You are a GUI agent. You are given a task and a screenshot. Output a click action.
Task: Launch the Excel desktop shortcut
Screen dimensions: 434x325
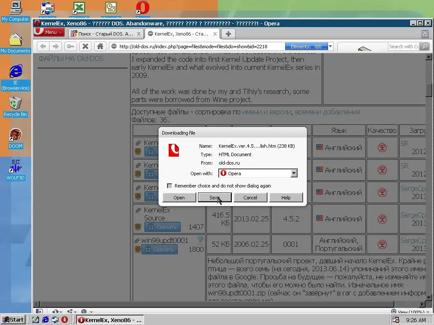pyautogui.click(x=79, y=8)
